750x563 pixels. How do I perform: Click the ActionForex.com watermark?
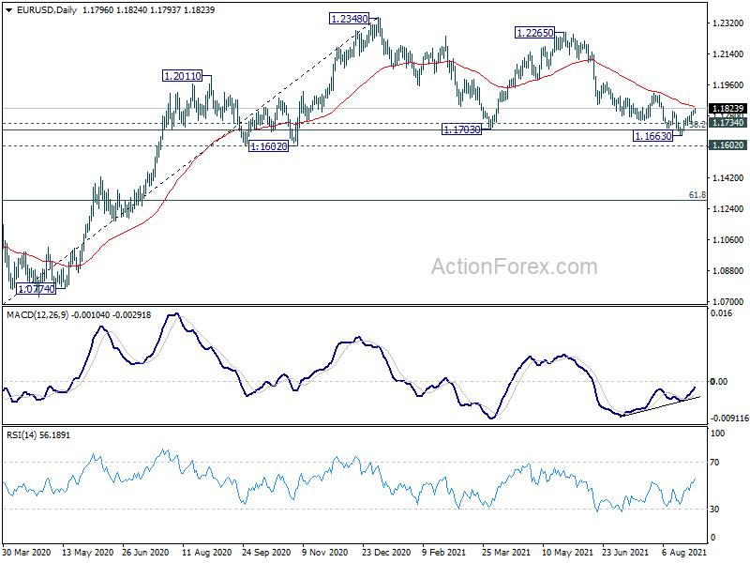(514, 266)
